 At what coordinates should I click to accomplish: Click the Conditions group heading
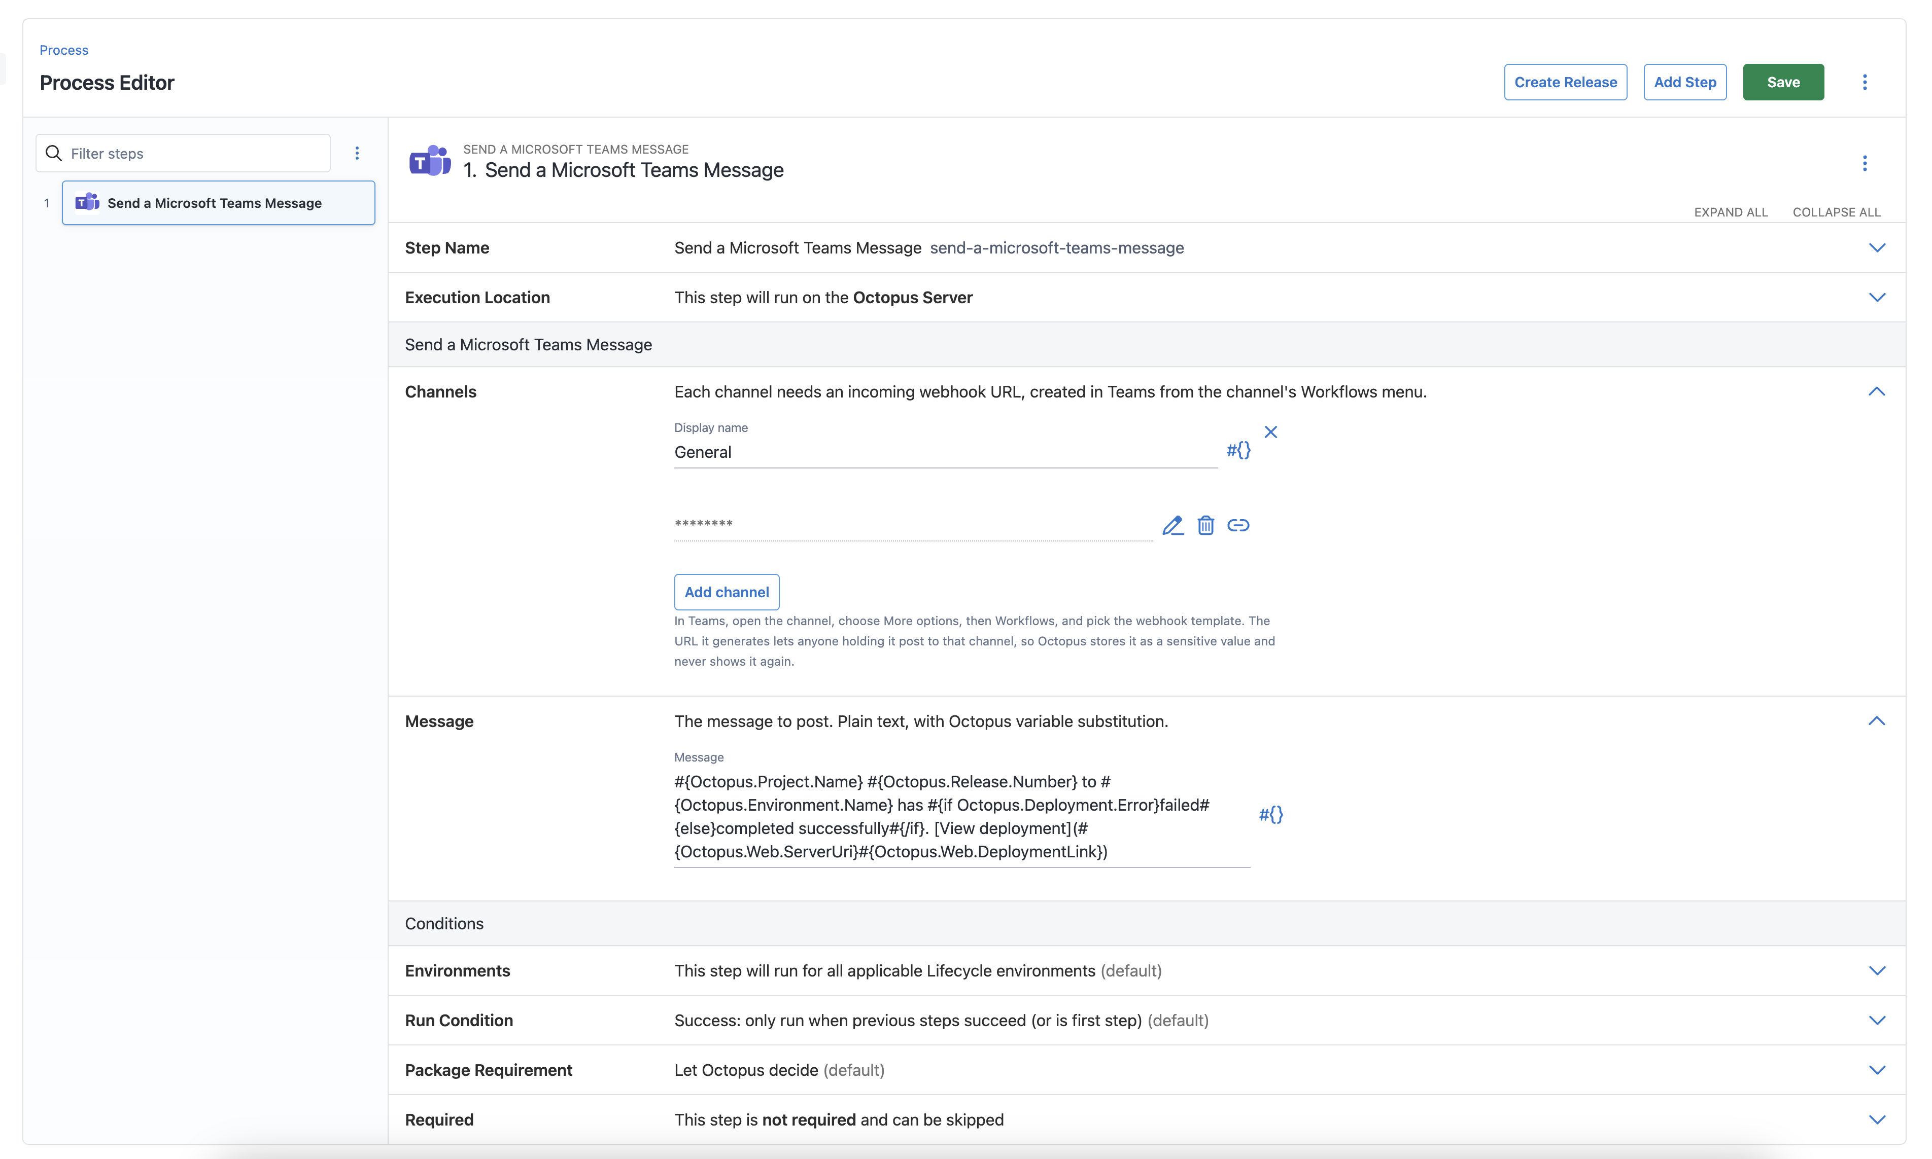click(444, 924)
